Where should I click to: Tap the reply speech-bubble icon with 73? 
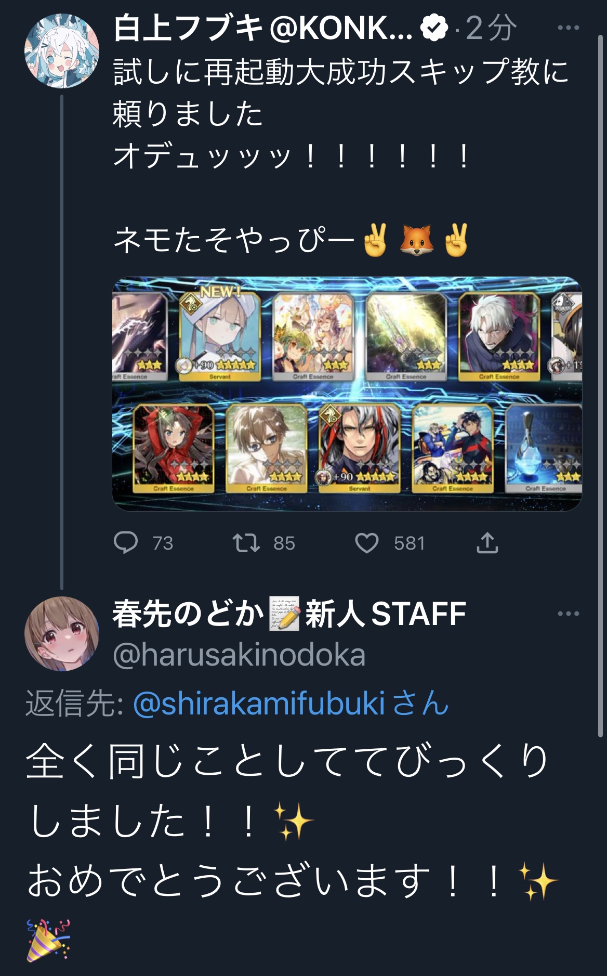tap(126, 543)
